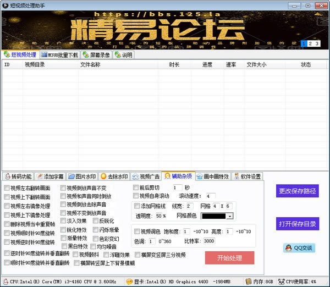Click the 更改保存路径 button
Viewport: 330px width, 287px height.
point(298,191)
